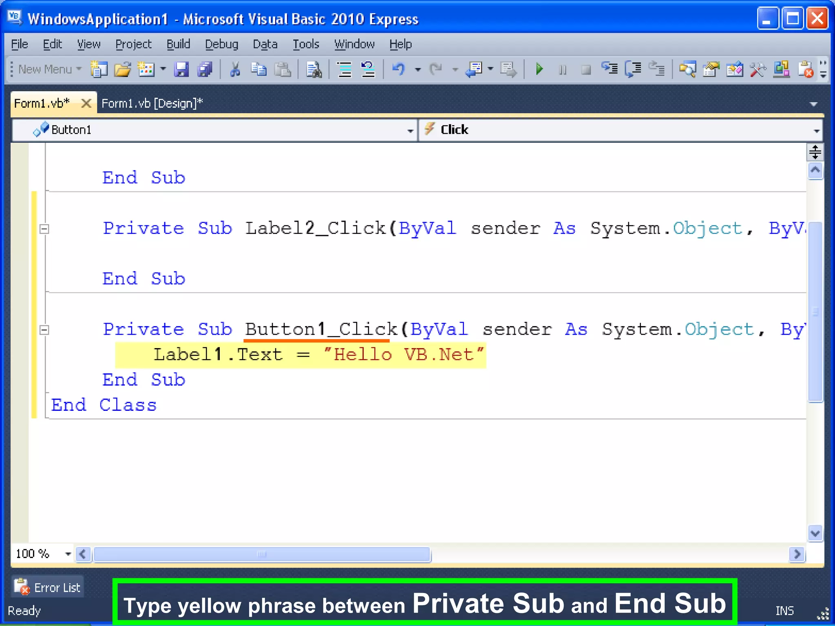The width and height of the screenshot is (835, 626).
Task: Close the Form1.vb code tab
Action: tap(86, 104)
